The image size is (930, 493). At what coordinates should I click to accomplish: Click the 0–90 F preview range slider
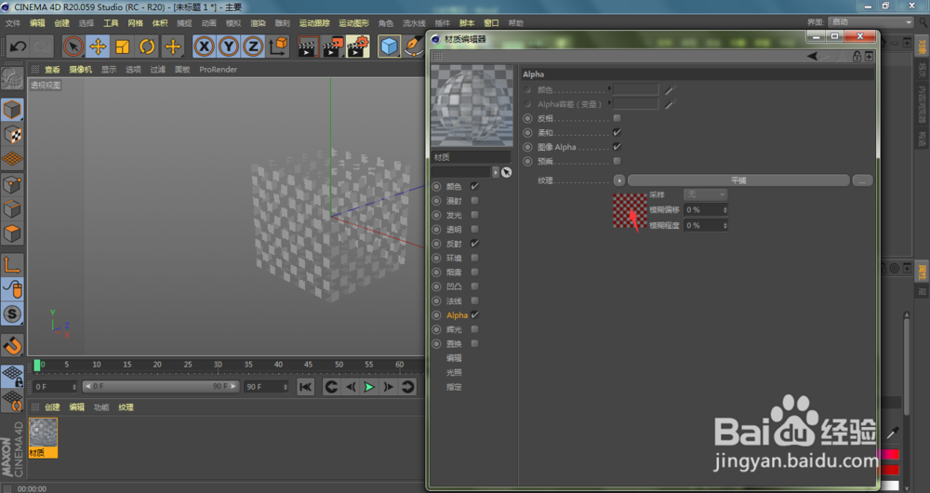pos(161,386)
